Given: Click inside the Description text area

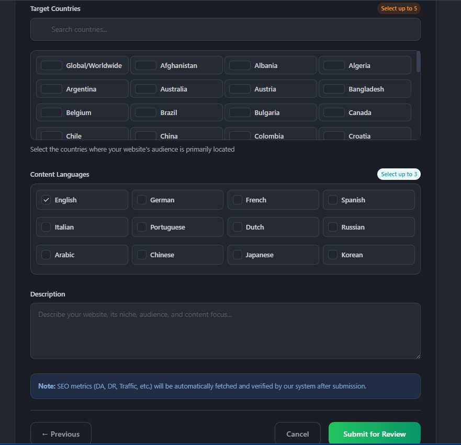Looking at the screenshot, I should coord(225,329).
